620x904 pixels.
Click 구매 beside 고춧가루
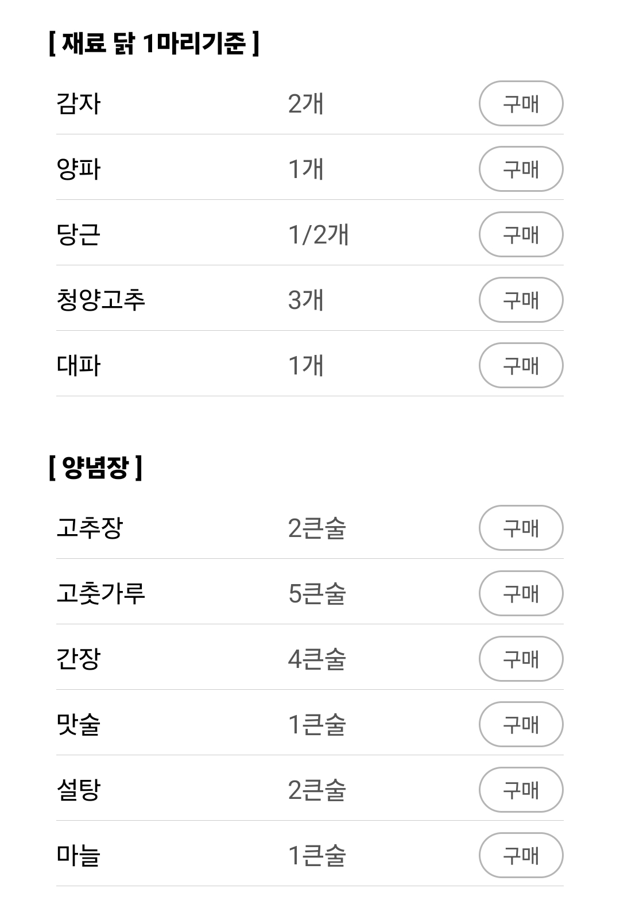coord(521,593)
